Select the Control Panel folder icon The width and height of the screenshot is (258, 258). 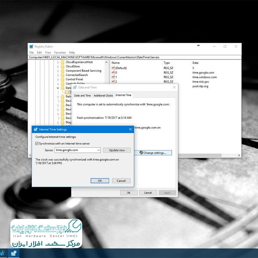point(62,79)
